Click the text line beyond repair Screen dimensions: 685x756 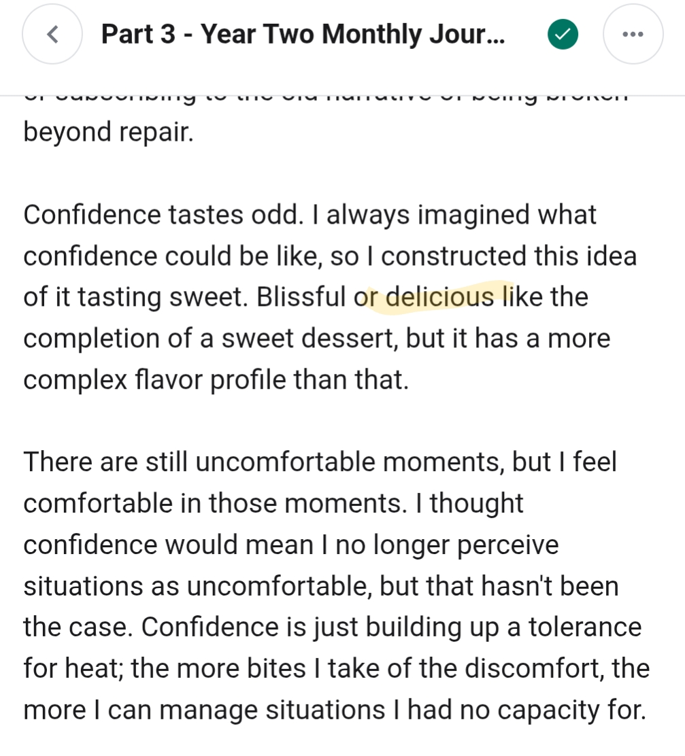pos(109,132)
